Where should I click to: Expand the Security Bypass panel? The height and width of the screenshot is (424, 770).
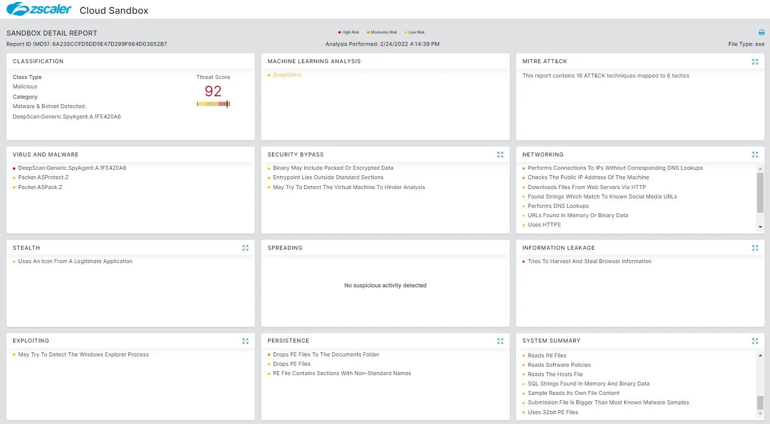click(x=500, y=154)
